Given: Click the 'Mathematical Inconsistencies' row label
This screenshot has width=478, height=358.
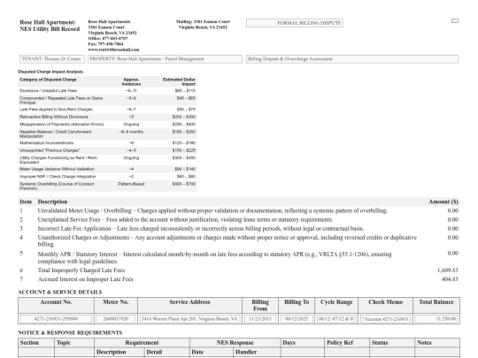Looking at the screenshot, I should pos(46,143).
